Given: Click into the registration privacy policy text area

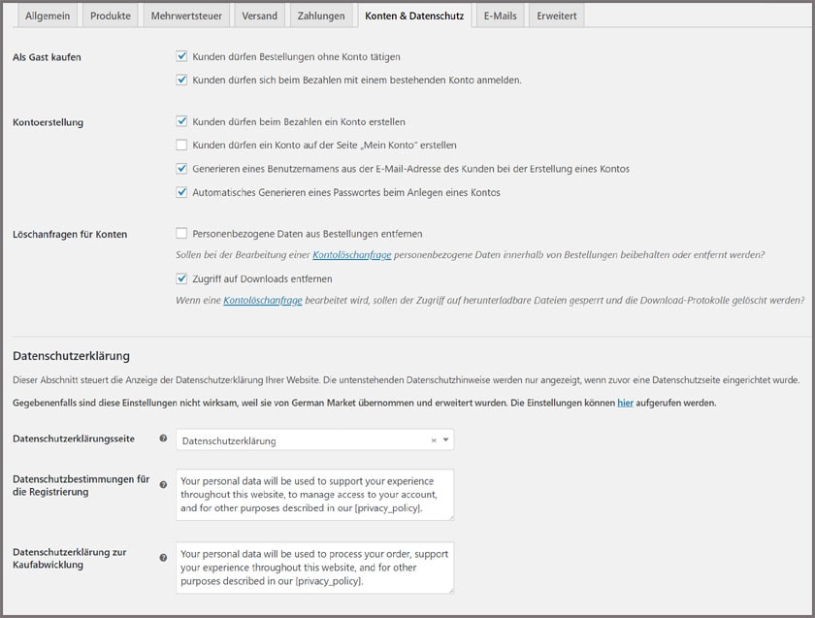Looking at the screenshot, I should click(x=314, y=494).
